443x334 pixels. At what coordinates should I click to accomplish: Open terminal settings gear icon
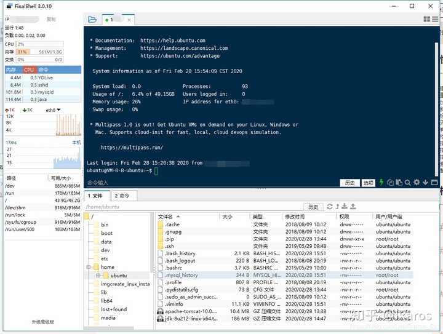[417, 183]
